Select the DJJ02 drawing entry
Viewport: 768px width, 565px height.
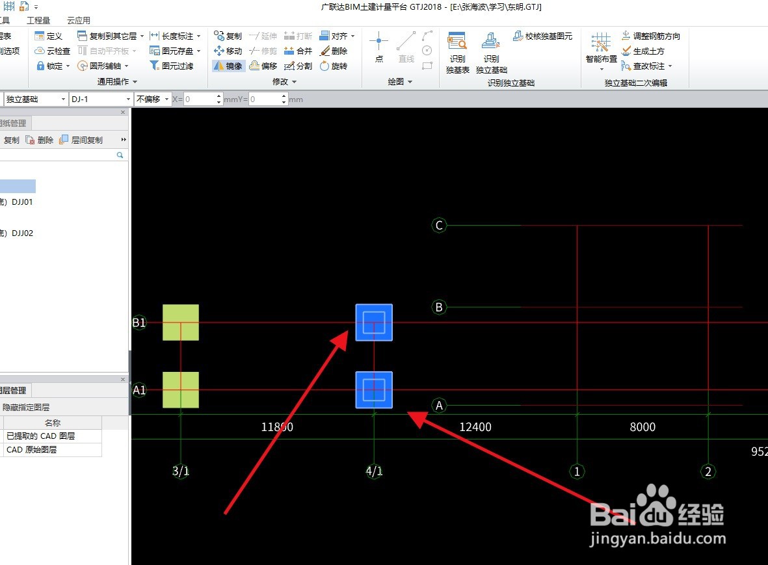point(17,233)
